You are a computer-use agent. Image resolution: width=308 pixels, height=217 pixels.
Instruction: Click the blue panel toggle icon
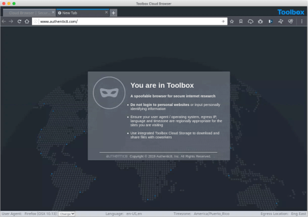tap(270, 21)
